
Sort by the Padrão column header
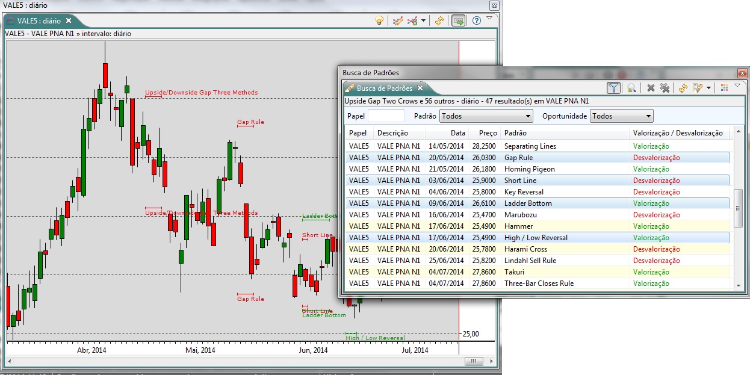click(x=565, y=133)
